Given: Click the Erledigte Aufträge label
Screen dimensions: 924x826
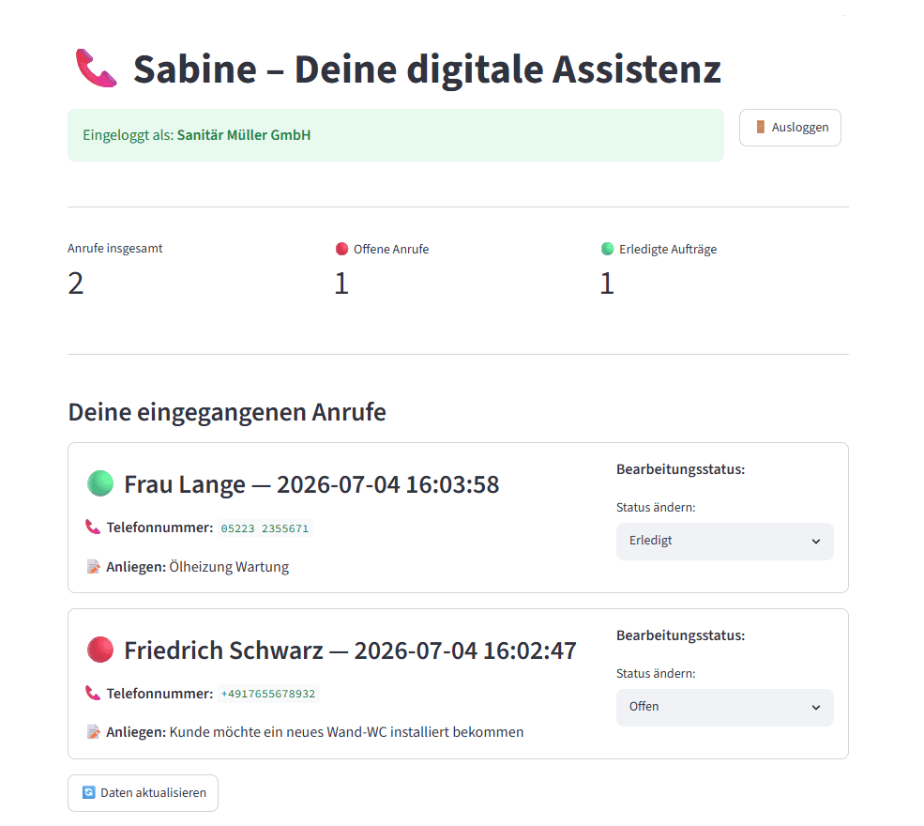Looking at the screenshot, I should (668, 249).
